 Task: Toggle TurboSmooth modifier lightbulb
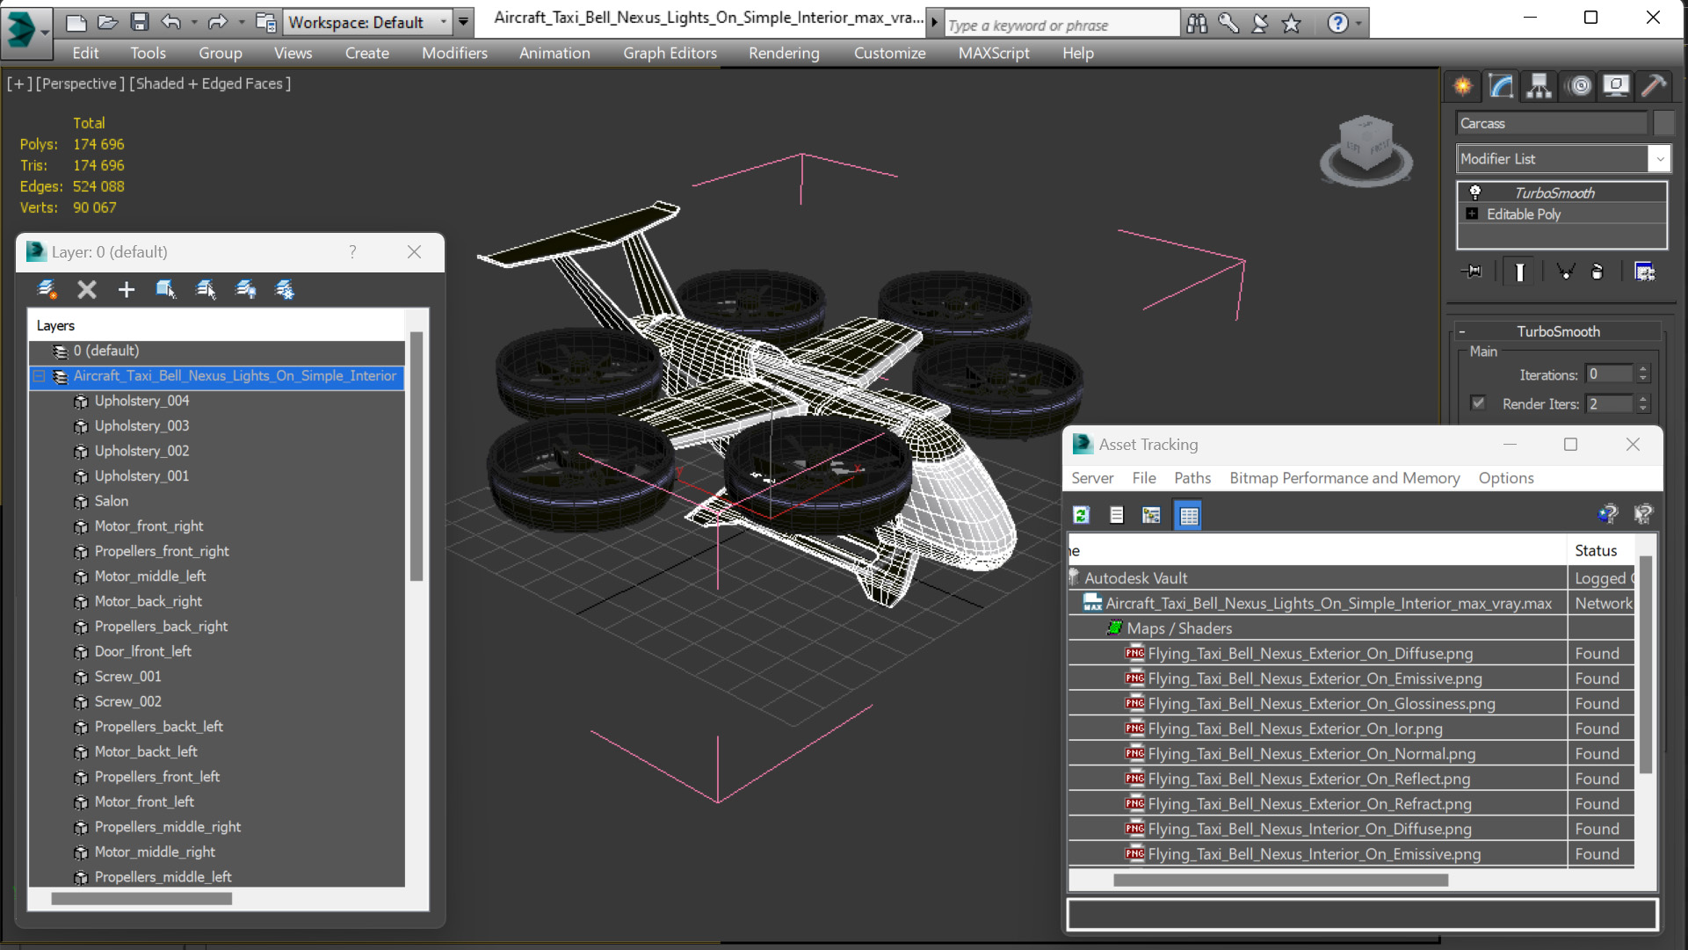pyautogui.click(x=1475, y=192)
